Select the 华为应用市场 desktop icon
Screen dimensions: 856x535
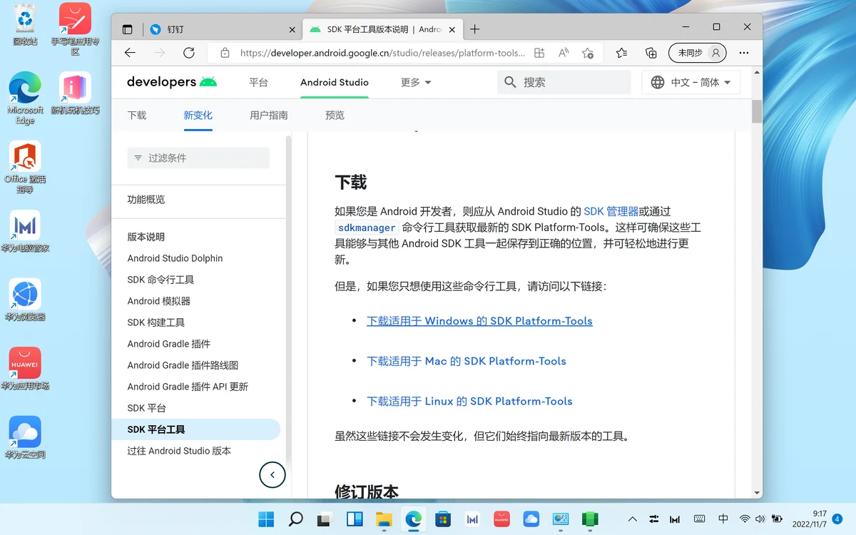click(25, 369)
